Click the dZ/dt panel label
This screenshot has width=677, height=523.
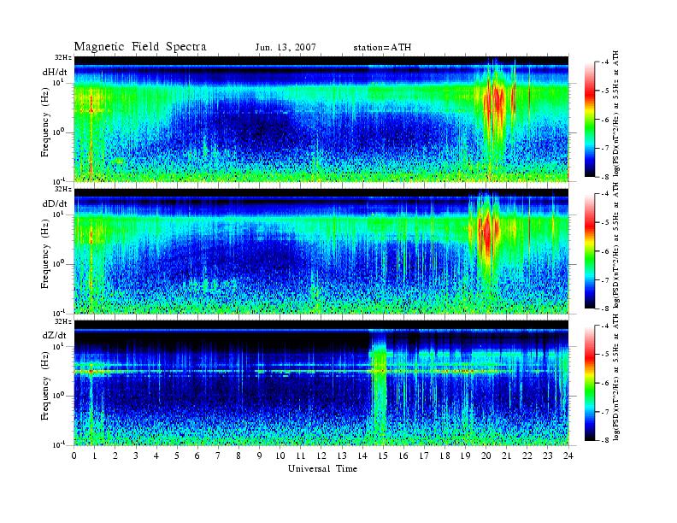[55, 335]
